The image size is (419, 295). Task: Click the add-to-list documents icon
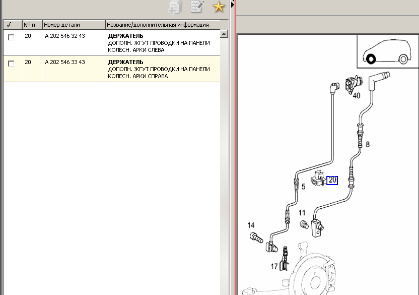tap(175, 7)
